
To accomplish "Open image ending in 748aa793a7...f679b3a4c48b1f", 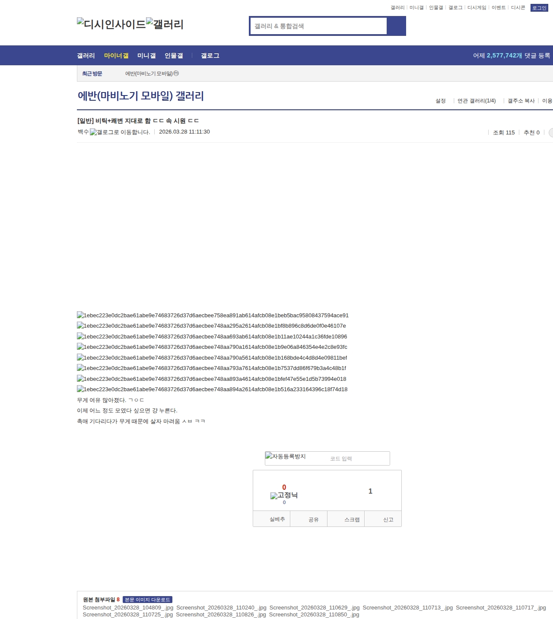I will tap(211, 368).
